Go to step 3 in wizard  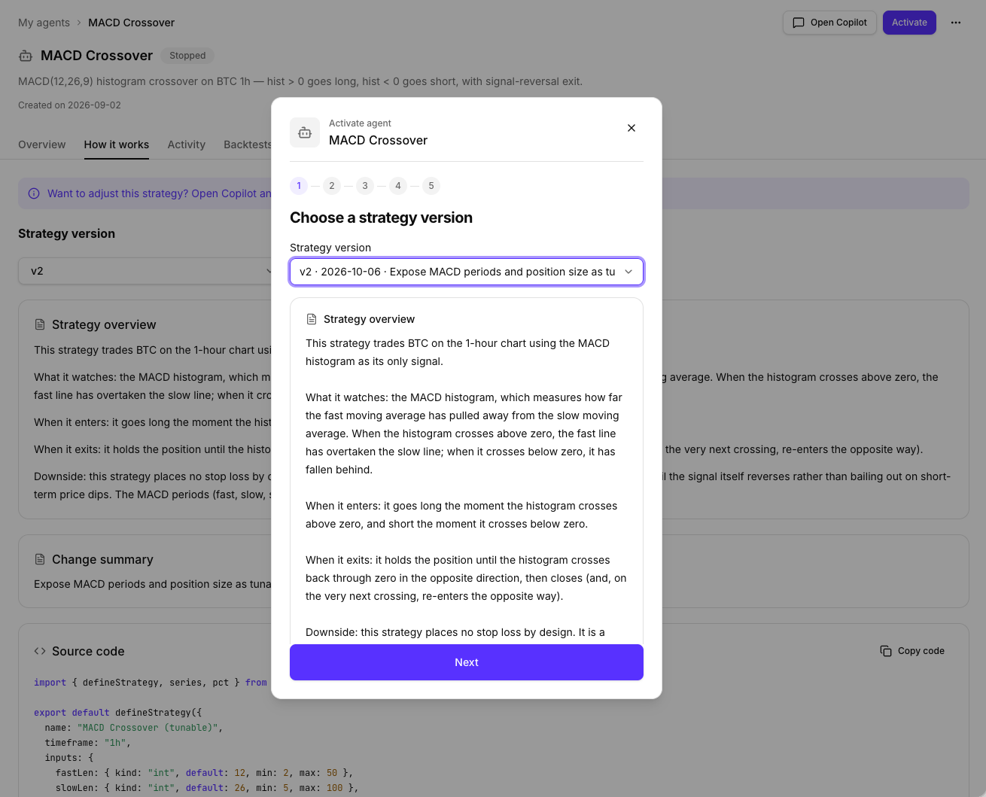pos(365,186)
